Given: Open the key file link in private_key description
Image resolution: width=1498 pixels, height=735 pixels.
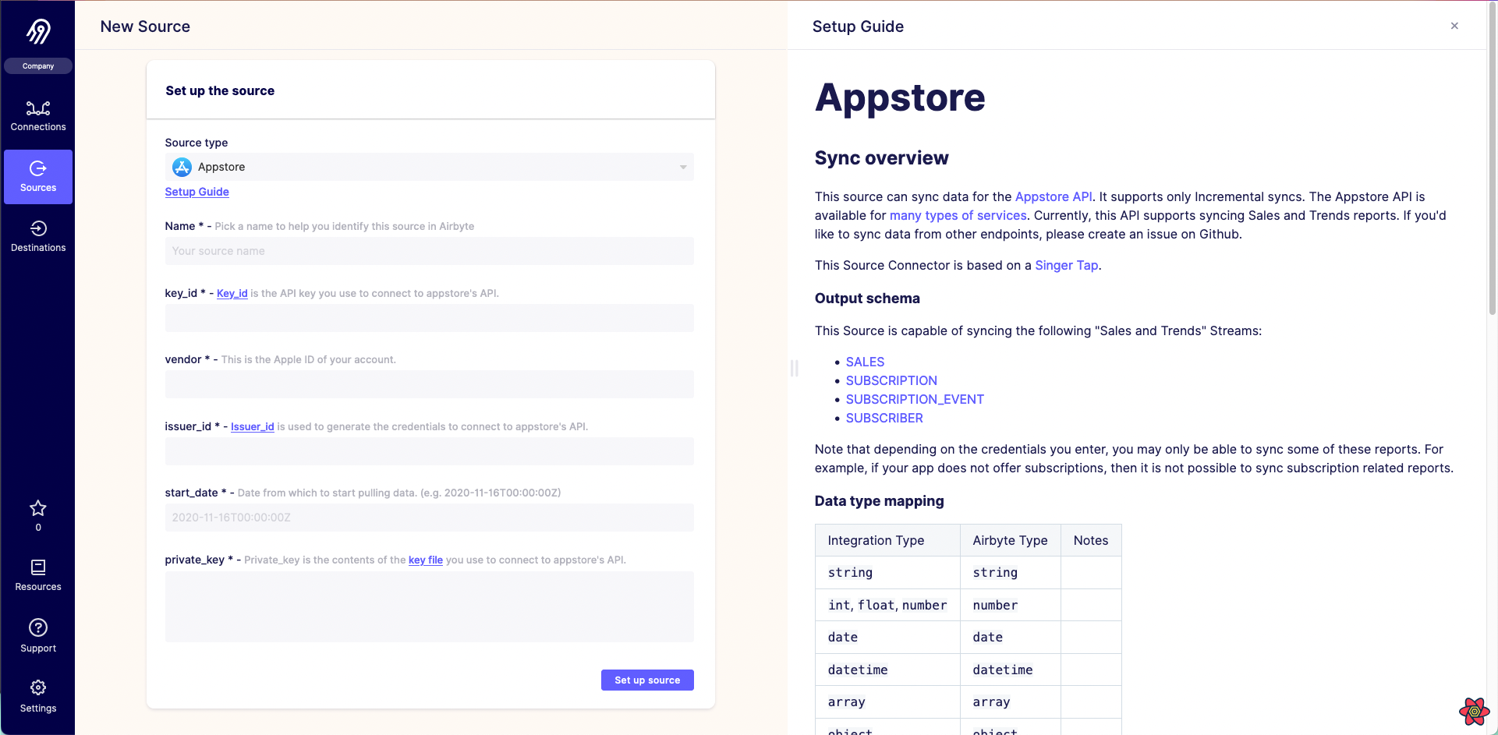Looking at the screenshot, I should (x=426, y=560).
